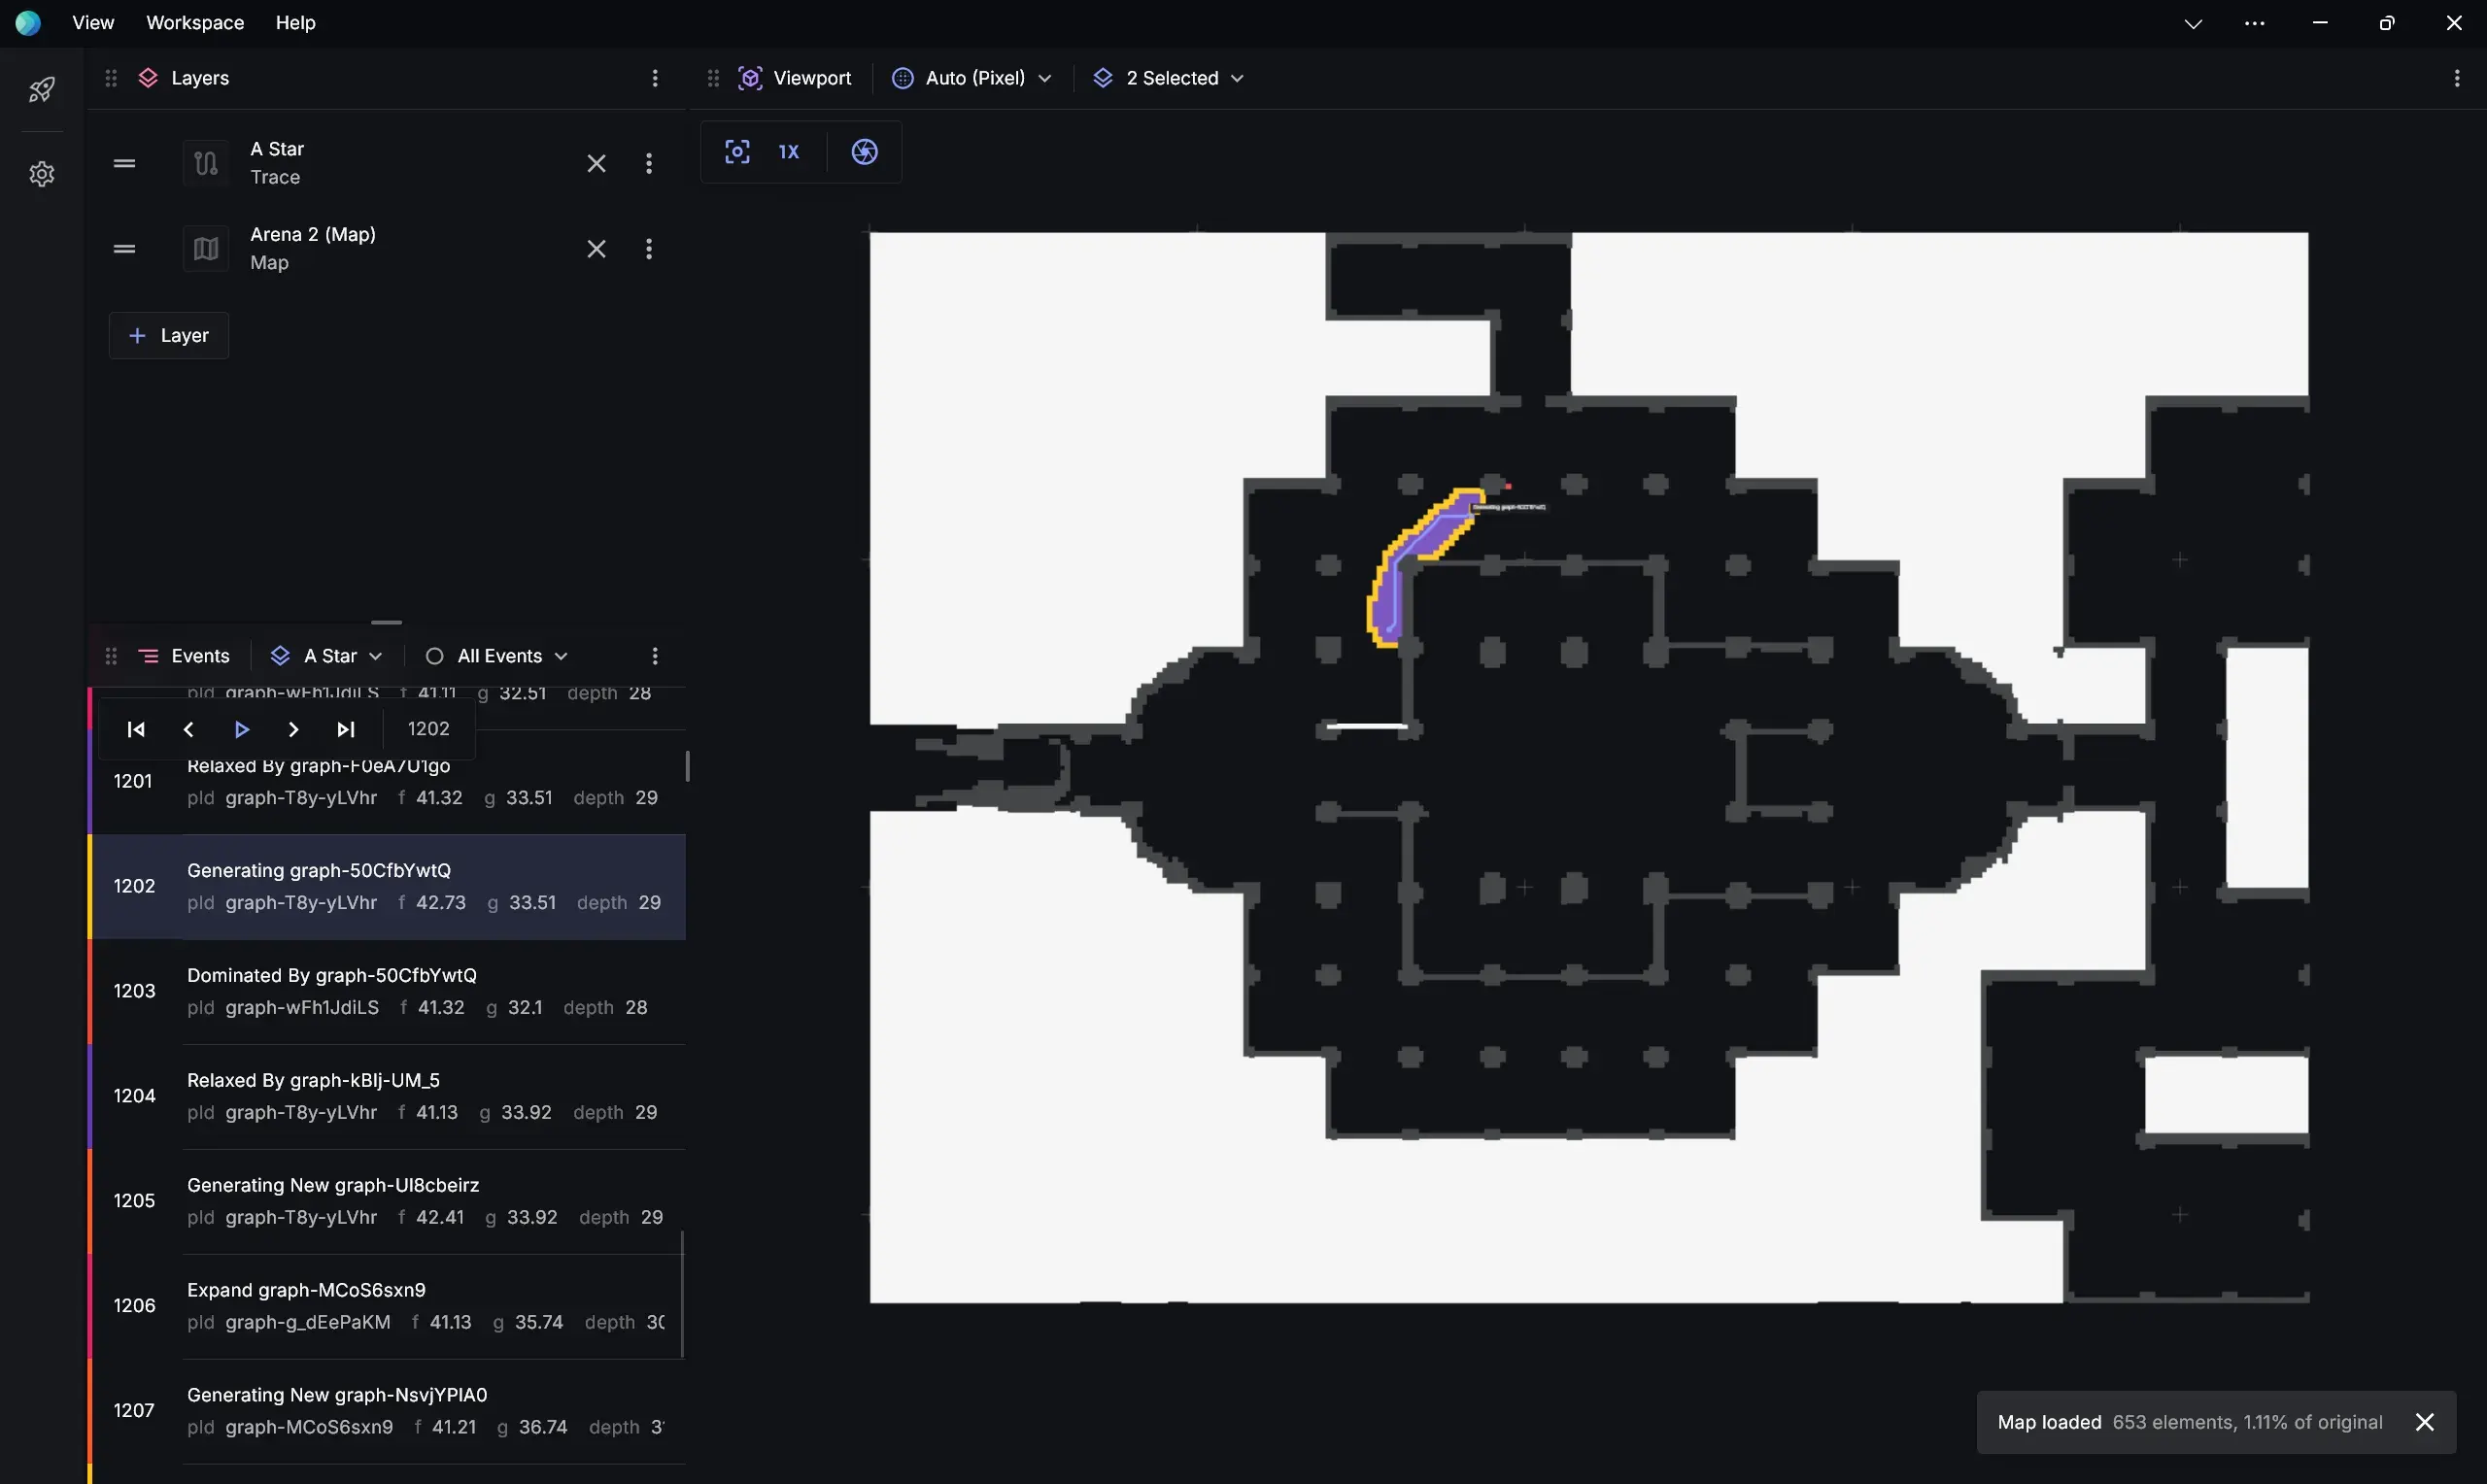The width and height of the screenshot is (2487, 1484).
Task: Jump to the last event step
Action: pyautogui.click(x=346, y=729)
